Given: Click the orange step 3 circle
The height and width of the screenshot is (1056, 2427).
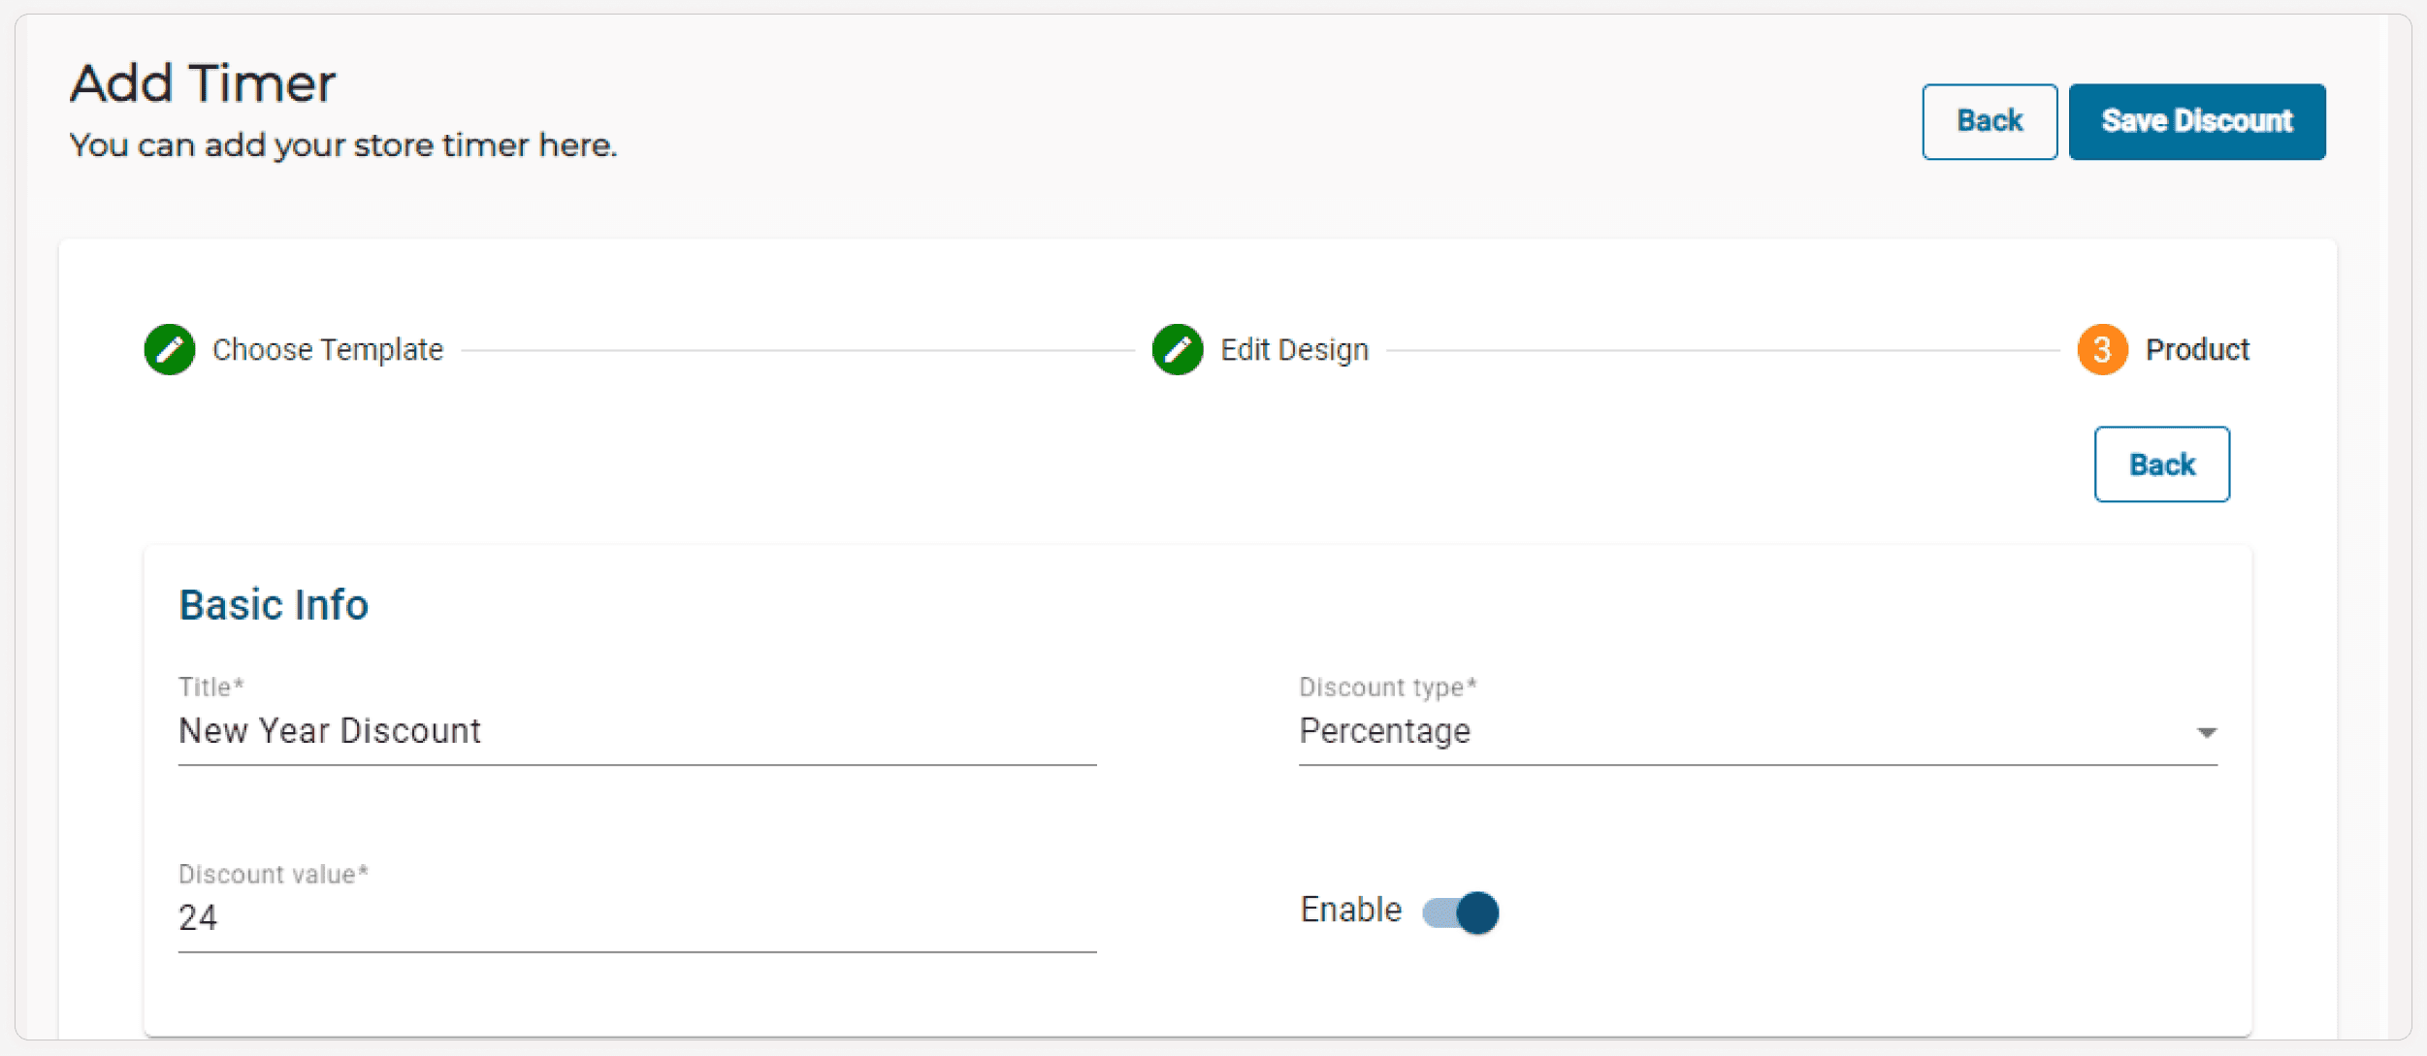Looking at the screenshot, I should (x=2101, y=349).
